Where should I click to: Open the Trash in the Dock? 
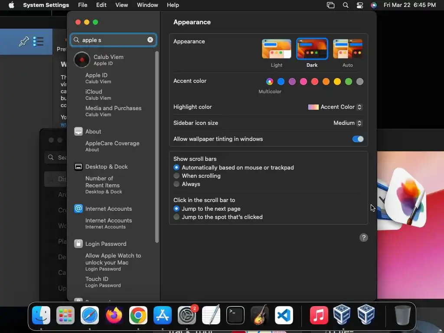tap(403, 315)
